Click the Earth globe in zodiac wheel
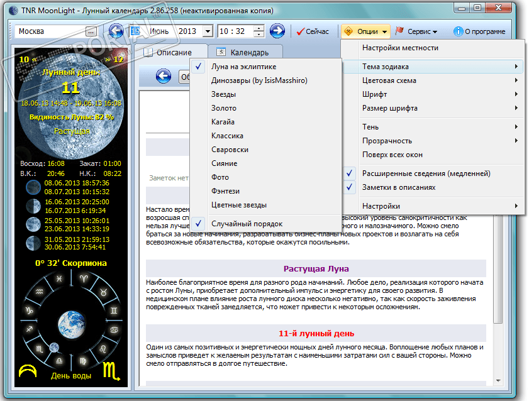This screenshot has height=401, width=529. tap(70, 322)
